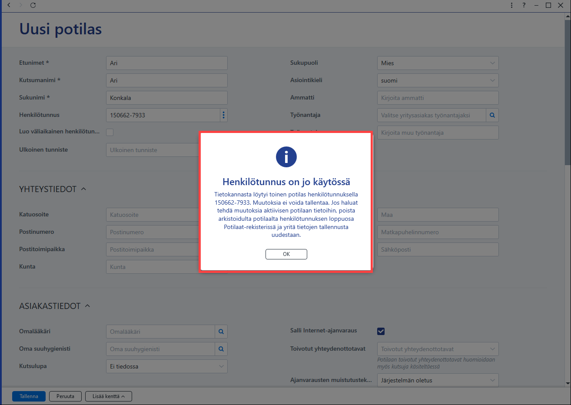Viewport: 571px width, 405px height.
Task: Click the Henkilötunnus field 150662-7933
Action: pyautogui.click(x=163, y=115)
